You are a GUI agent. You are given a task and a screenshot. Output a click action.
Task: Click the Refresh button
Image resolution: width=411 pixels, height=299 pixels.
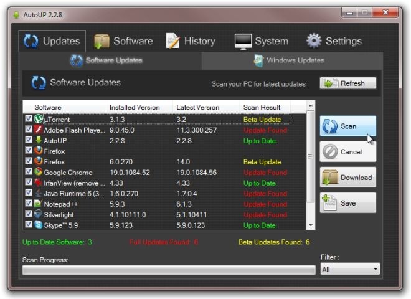coord(348,83)
